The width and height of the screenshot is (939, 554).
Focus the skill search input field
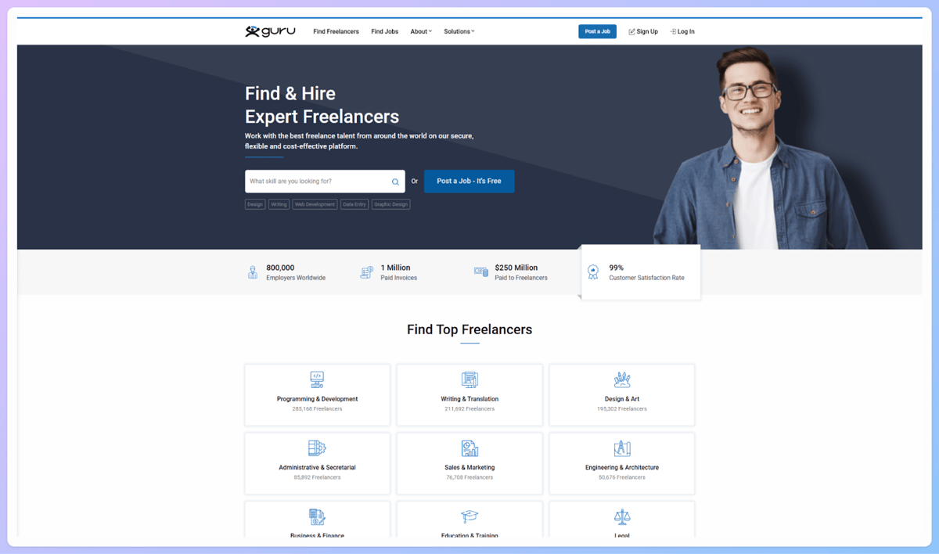coord(317,182)
